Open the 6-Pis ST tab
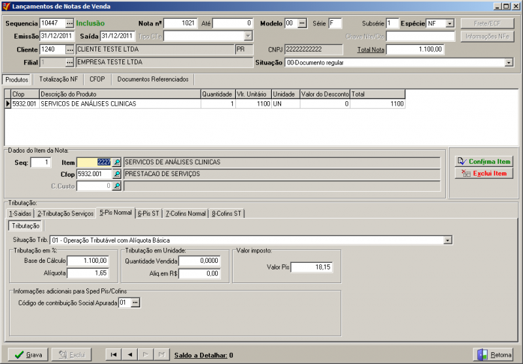 [148, 213]
